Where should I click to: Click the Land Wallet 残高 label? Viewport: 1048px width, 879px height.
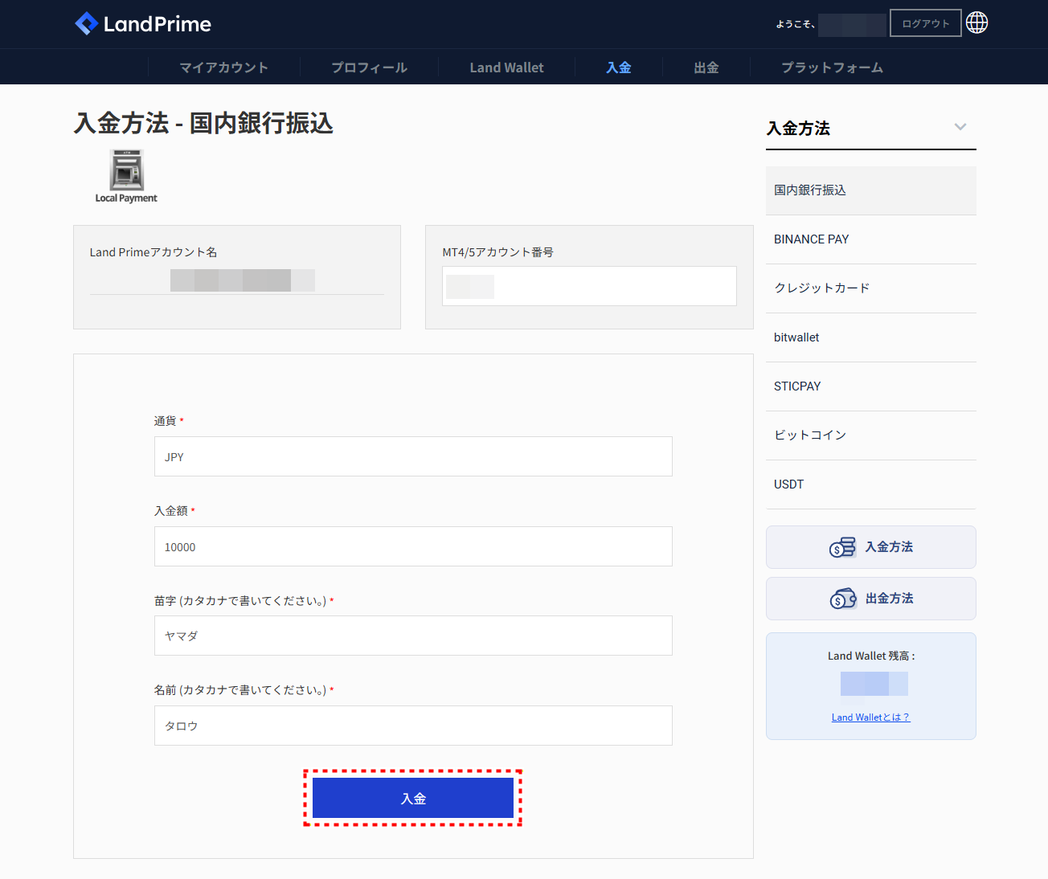[x=871, y=656]
